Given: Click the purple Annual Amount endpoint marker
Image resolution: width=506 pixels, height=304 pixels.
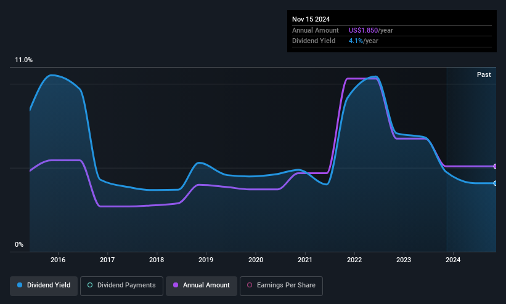Looking at the screenshot, I should pos(496,166).
